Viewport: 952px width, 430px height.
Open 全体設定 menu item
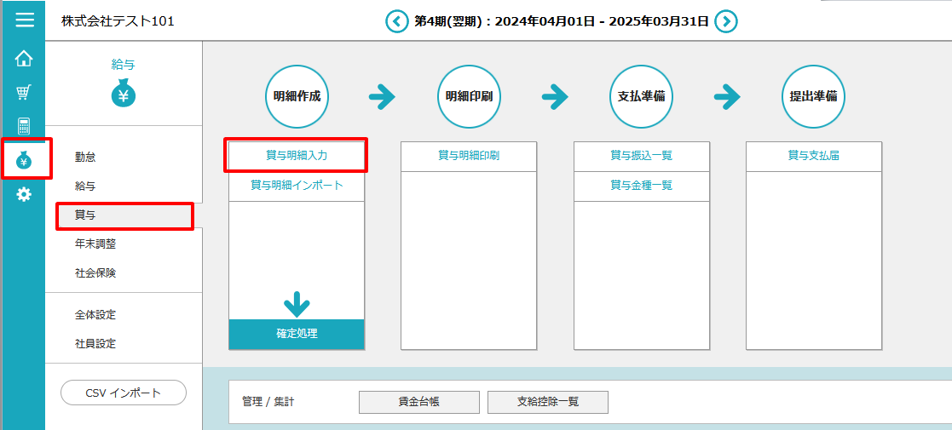(x=95, y=315)
